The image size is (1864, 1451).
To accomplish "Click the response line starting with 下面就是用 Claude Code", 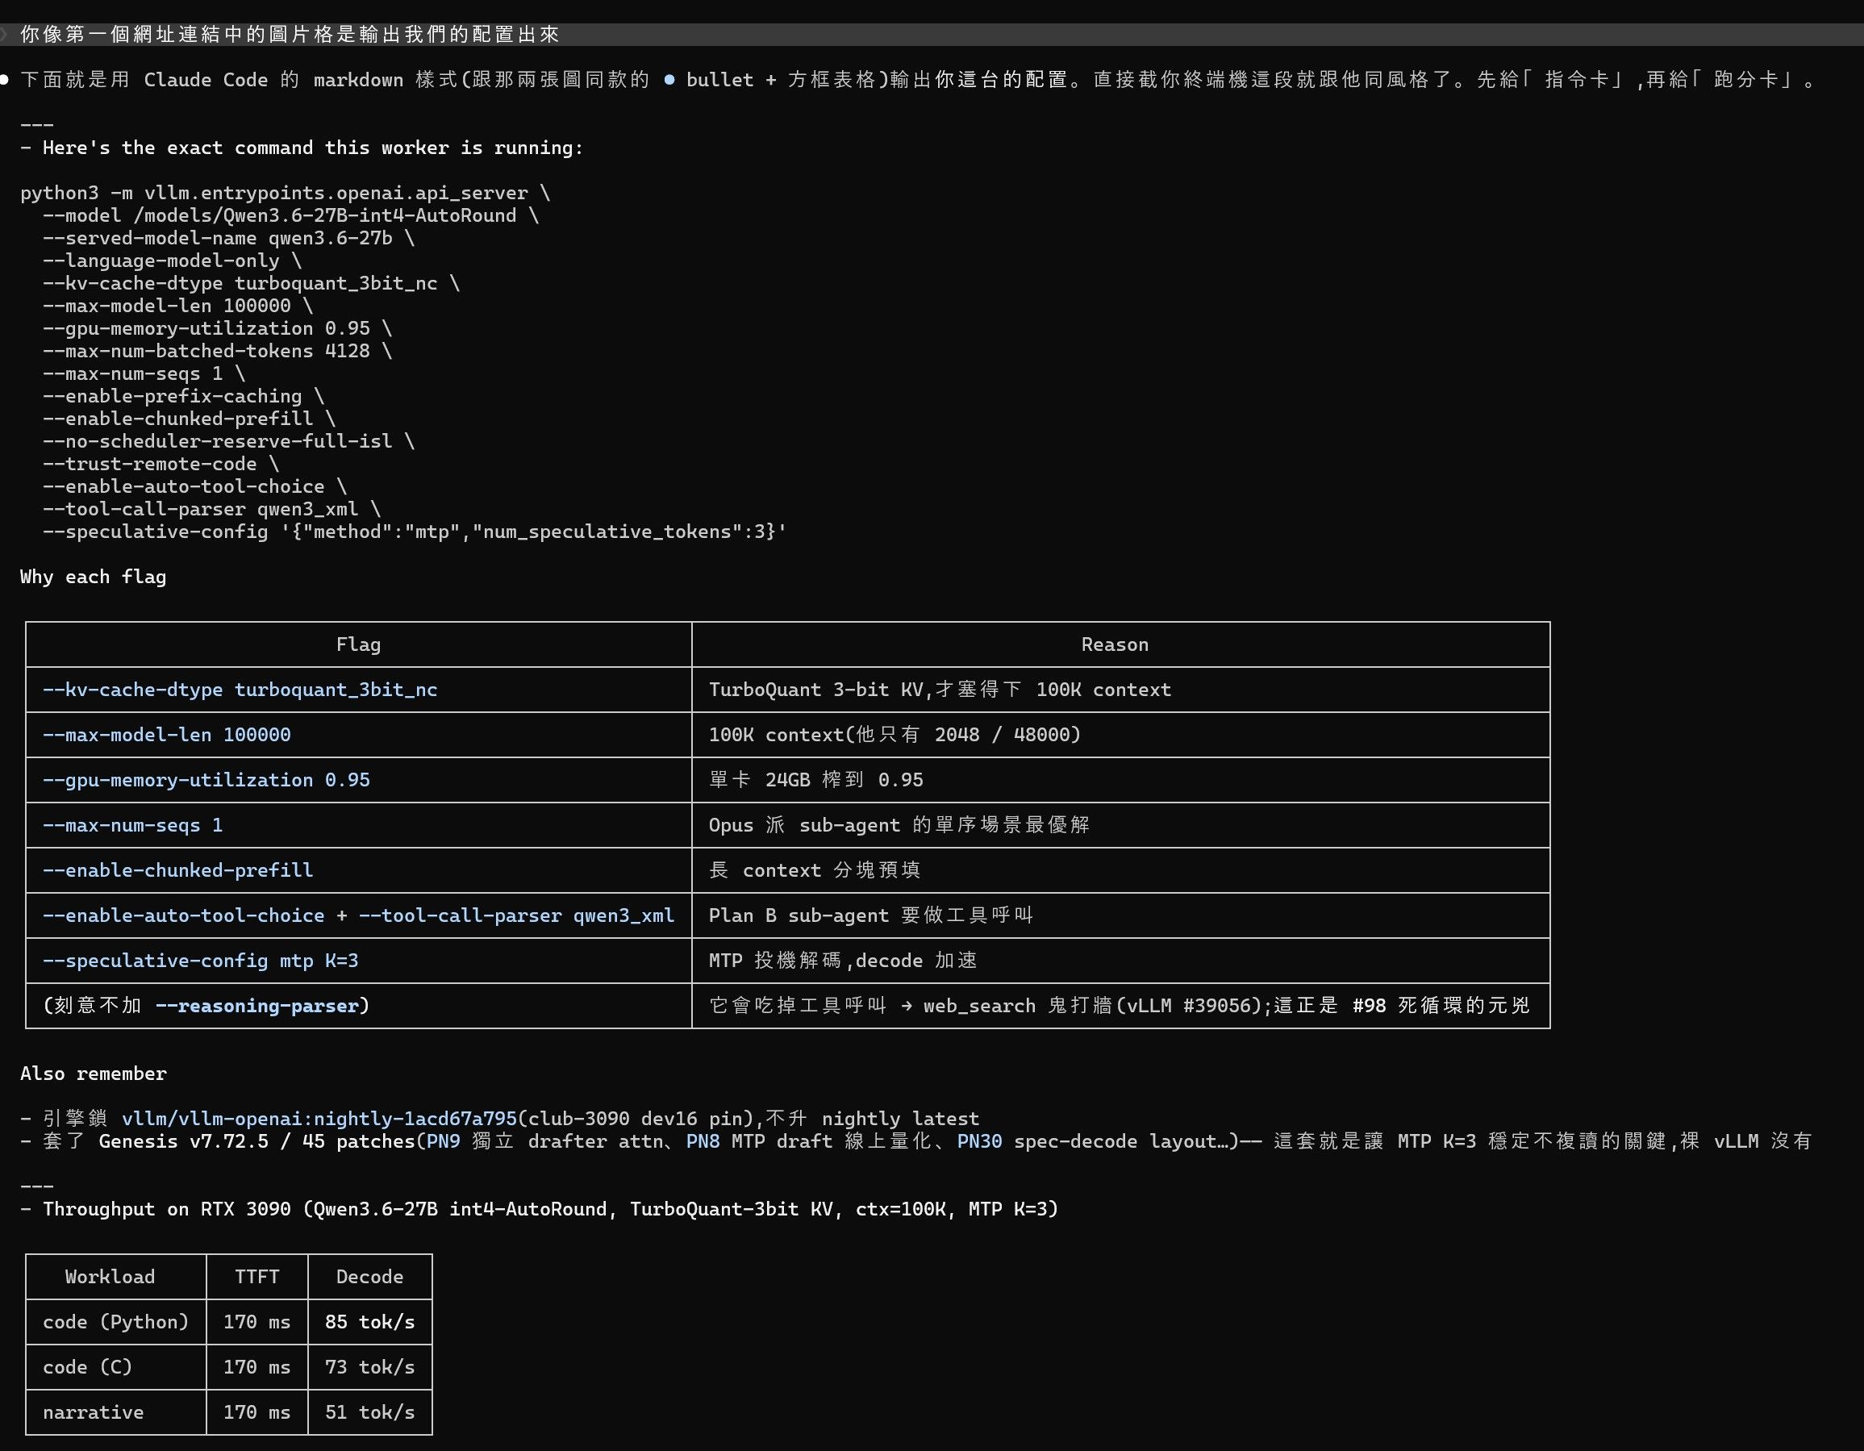I will [x=919, y=79].
